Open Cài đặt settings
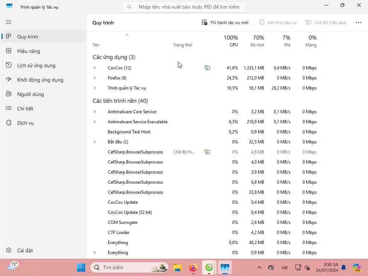Viewport: 368px width, 276px height. (43, 250)
